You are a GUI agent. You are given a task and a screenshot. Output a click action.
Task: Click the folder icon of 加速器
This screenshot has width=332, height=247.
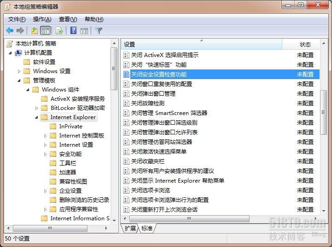tap(53, 172)
